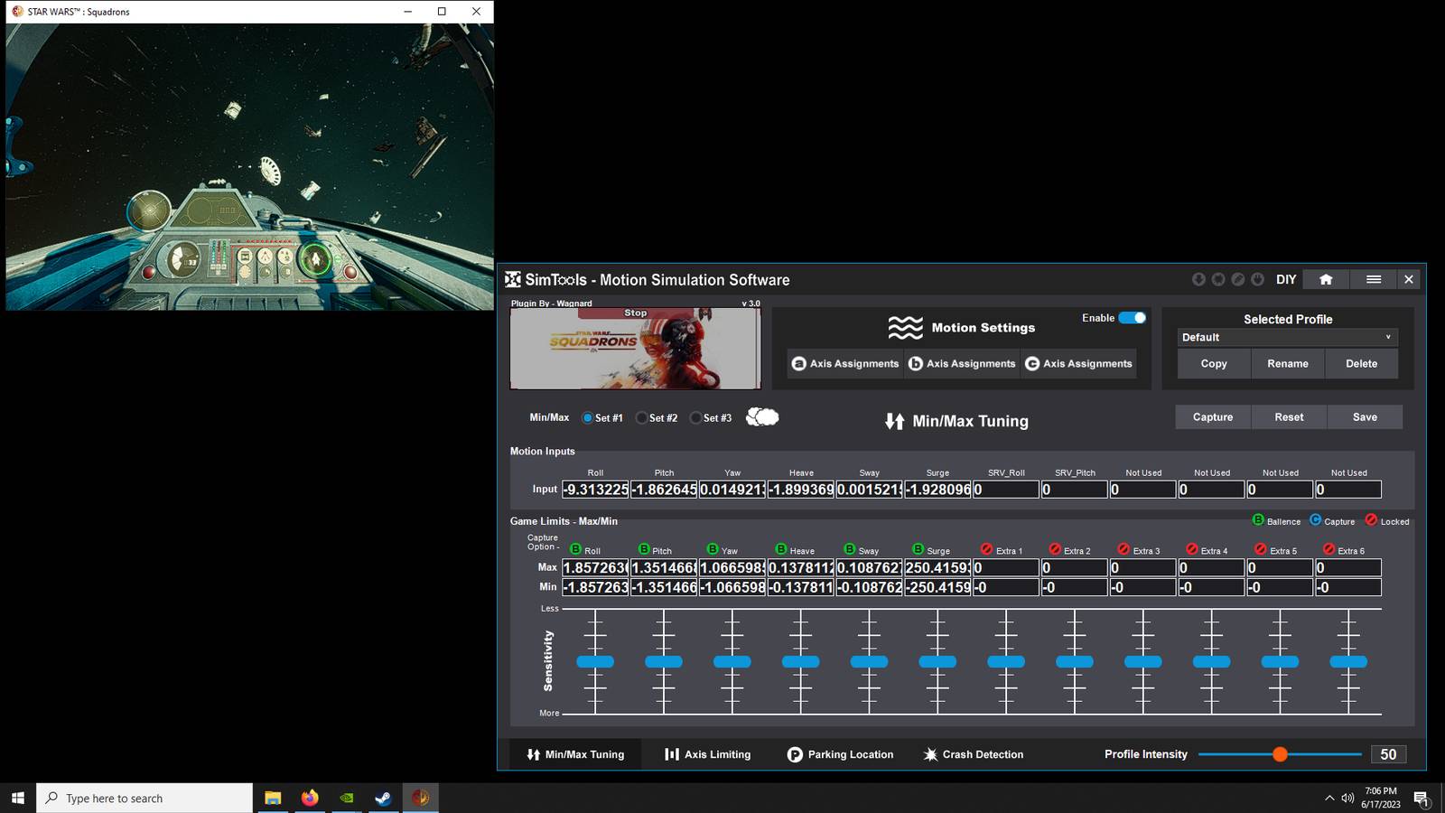Open NVIDIA app from taskbar

(347, 798)
